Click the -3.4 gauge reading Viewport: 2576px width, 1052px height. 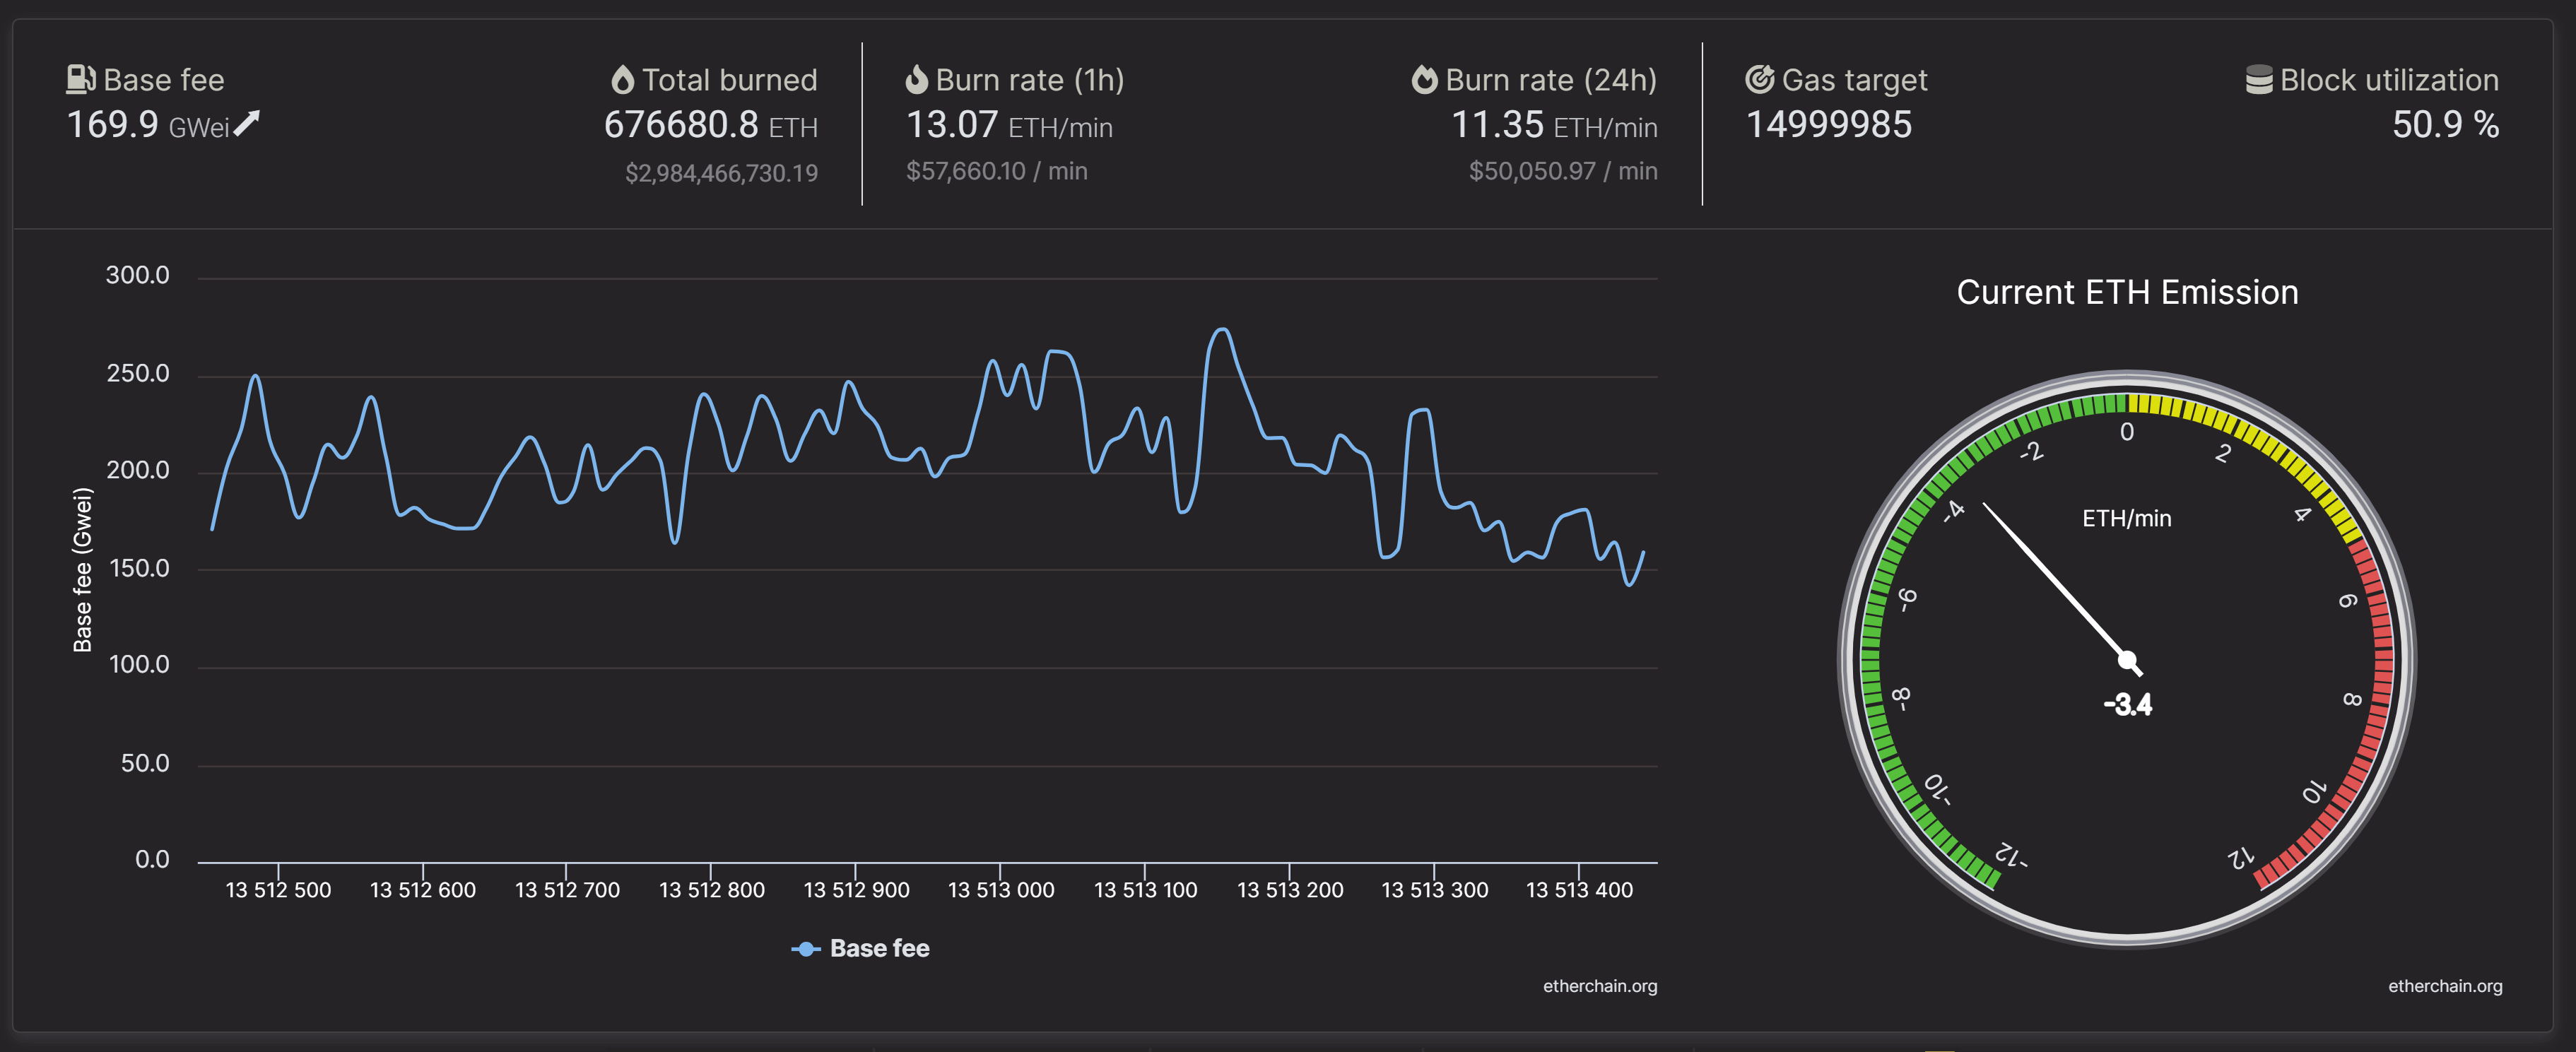2127,704
